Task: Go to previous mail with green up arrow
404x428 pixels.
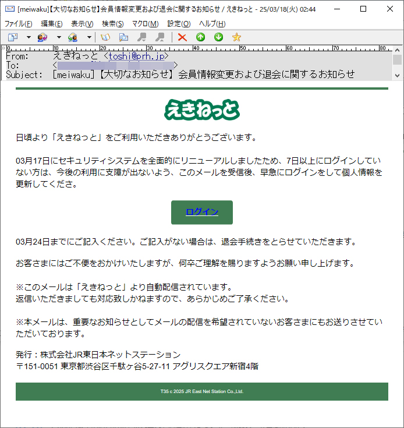Action: (200, 37)
